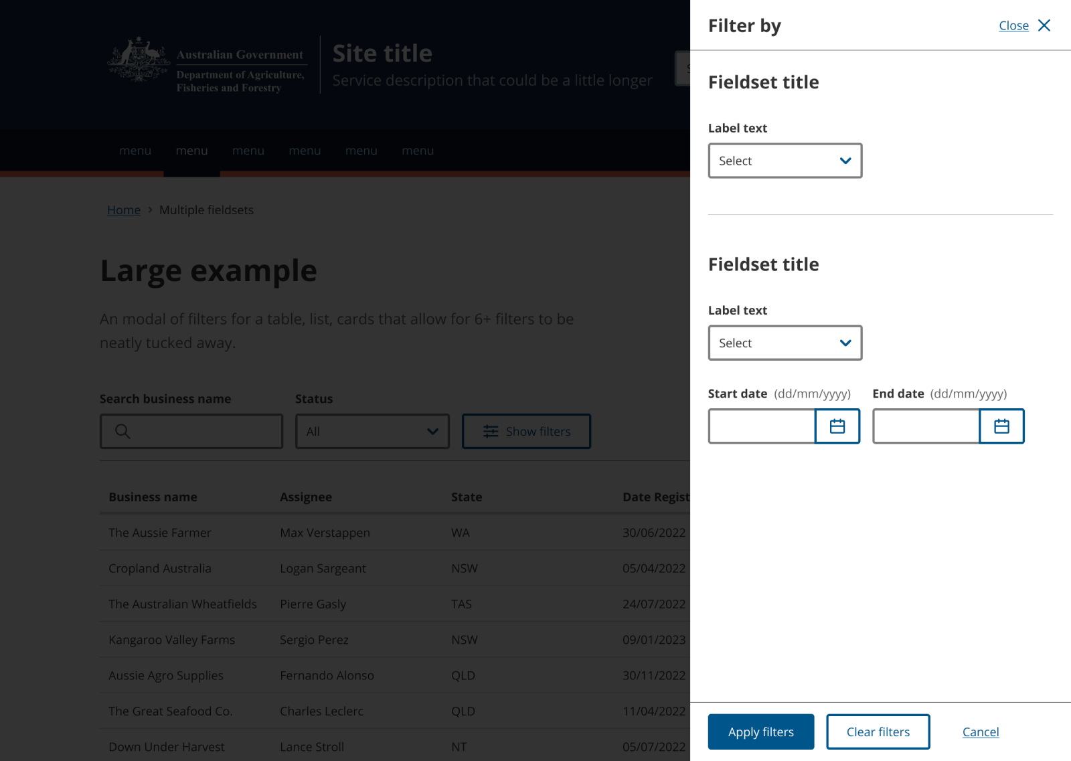This screenshot has height=761, width=1071.
Task: Open the End date calendar picker
Action: tap(1001, 426)
